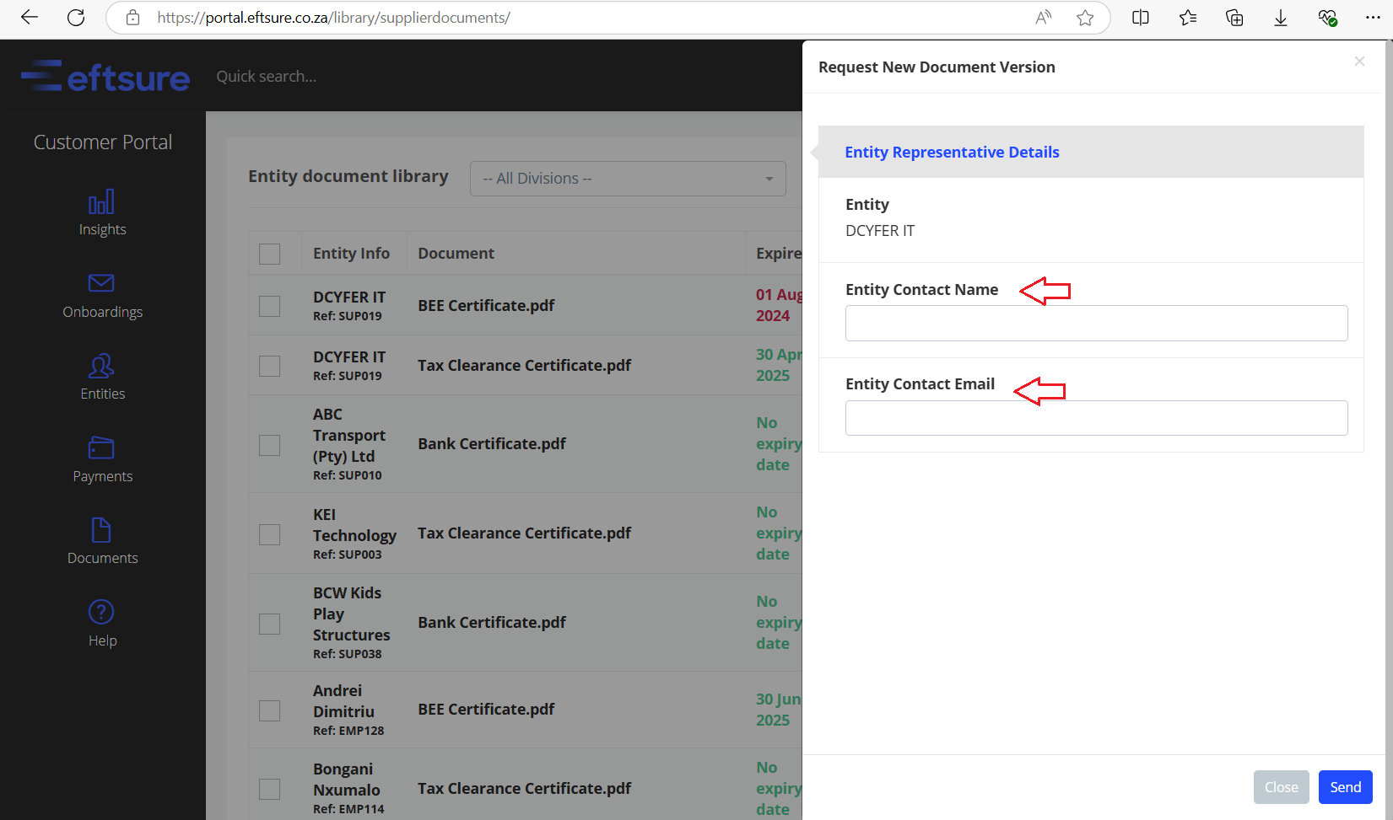1393x820 pixels.
Task: Expand the All Divisions dropdown
Action: coord(628,179)
